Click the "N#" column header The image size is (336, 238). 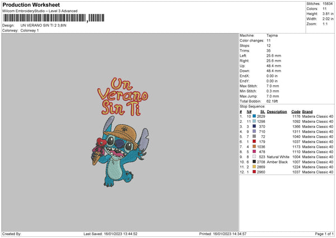[x=249, y=112]
